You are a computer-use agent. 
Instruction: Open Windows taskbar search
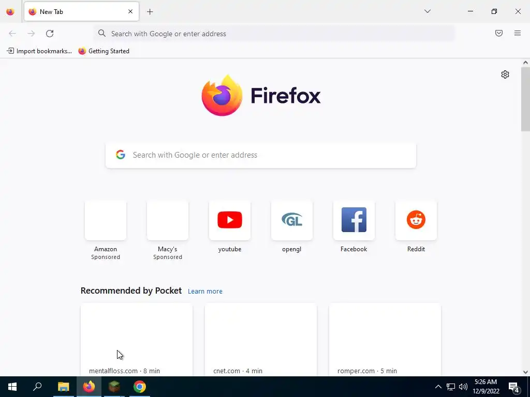[x=37, y=387]
